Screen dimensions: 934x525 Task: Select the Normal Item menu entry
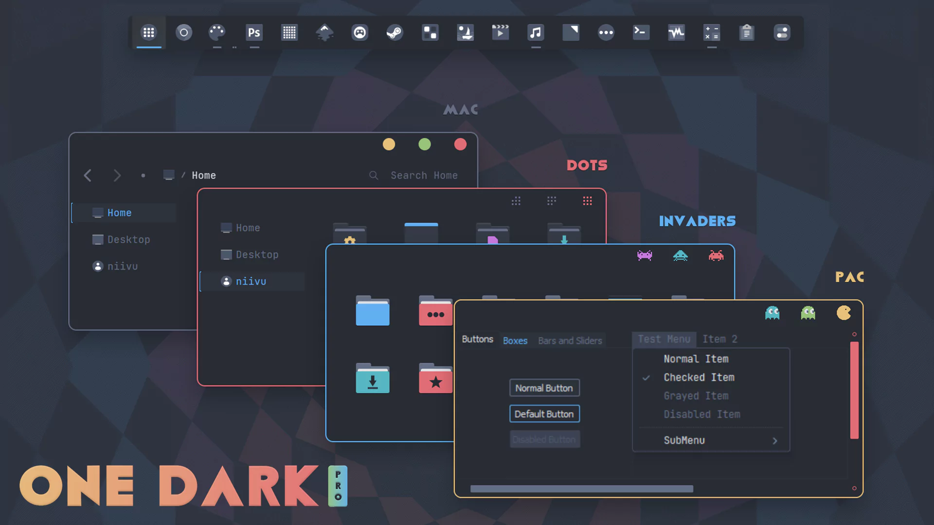click(696, 359)
